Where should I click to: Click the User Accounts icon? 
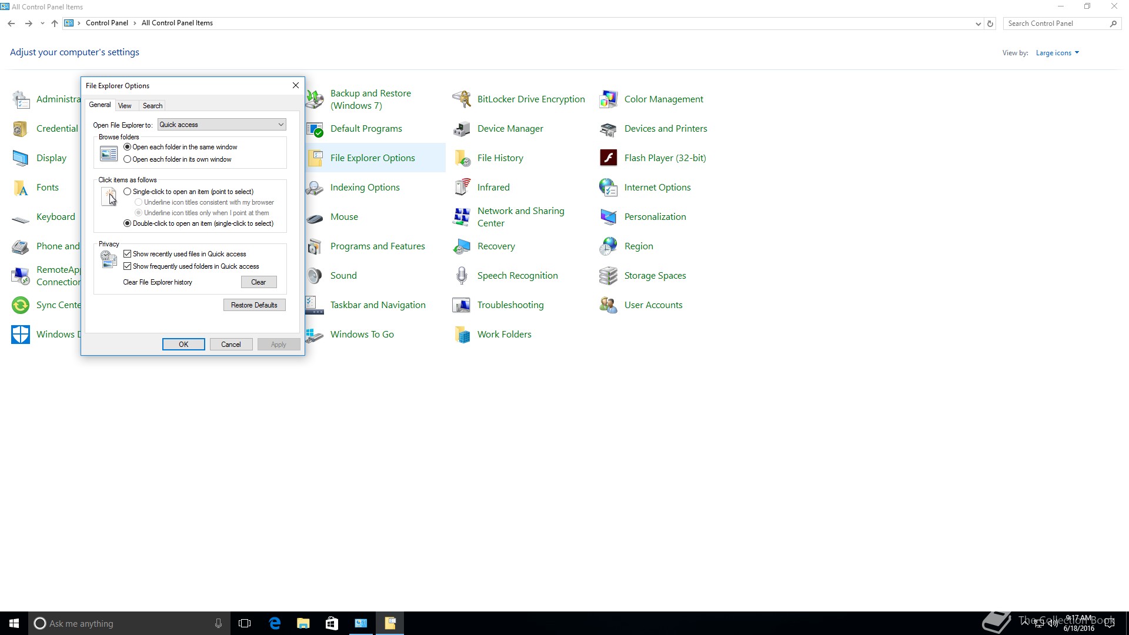(609, 305)
